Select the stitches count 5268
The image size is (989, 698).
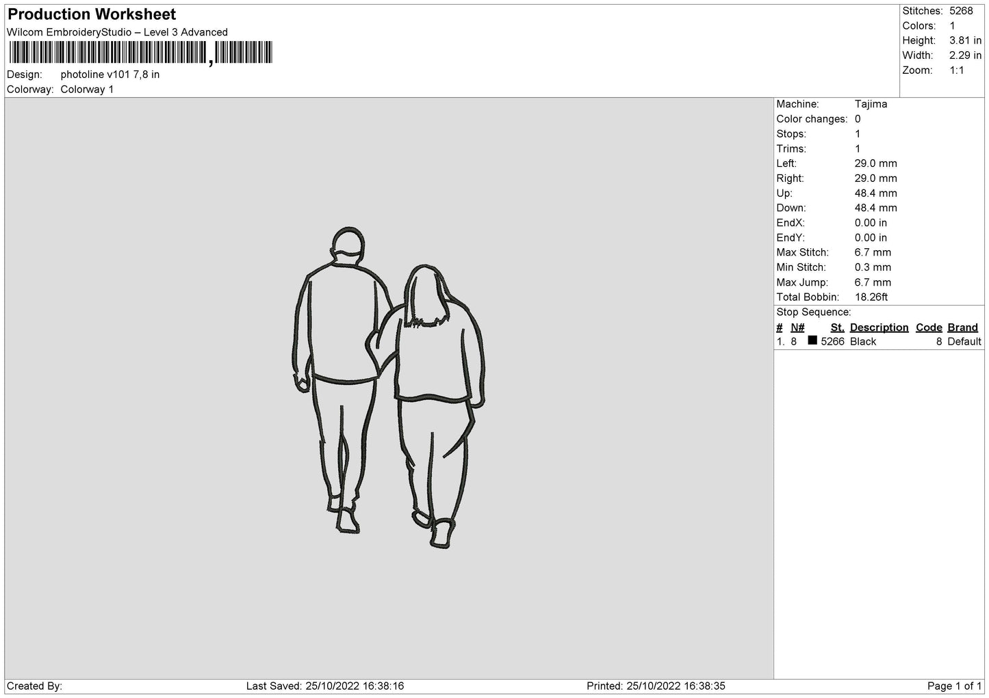coord(961,11)
